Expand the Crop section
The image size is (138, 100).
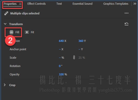5,85
